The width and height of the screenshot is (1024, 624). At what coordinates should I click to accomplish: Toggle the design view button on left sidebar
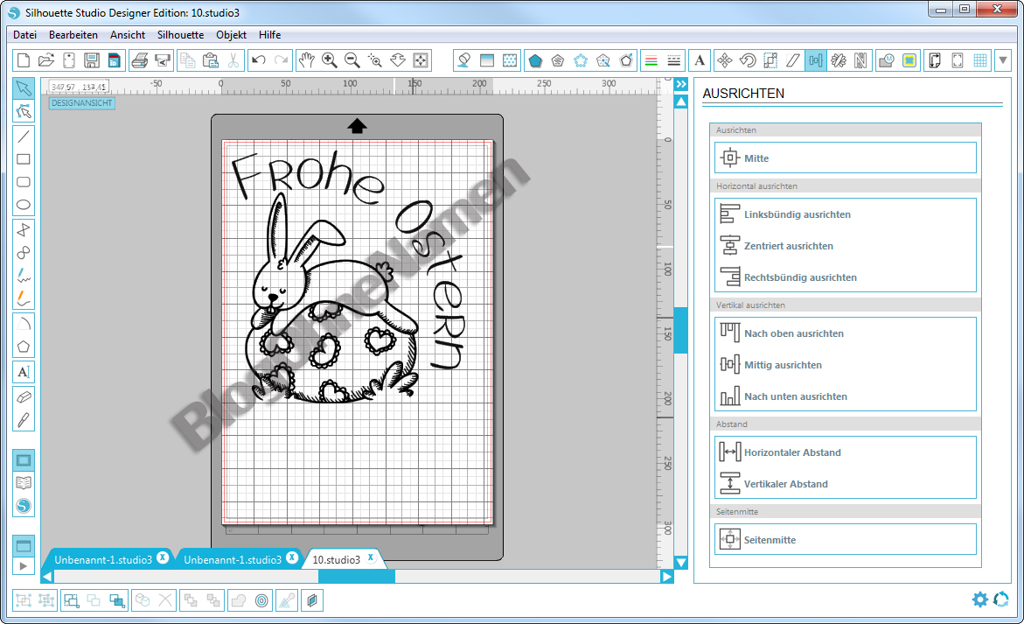click(x=24, y=460)
